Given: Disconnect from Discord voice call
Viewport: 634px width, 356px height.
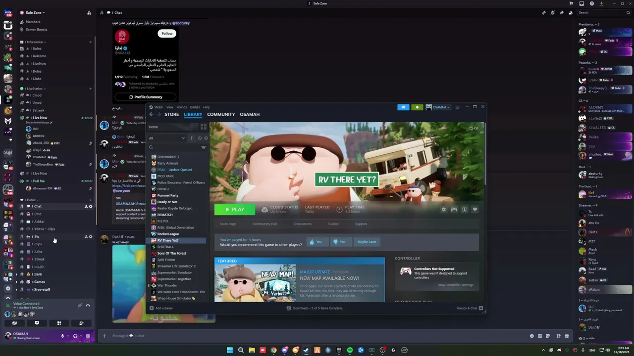Looking at the screenshot, I should [x=88, y=305].
